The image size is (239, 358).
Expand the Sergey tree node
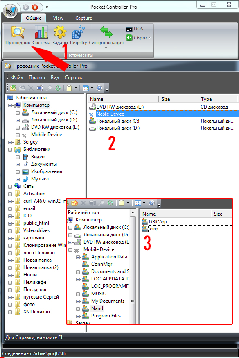tap(10, 142)
